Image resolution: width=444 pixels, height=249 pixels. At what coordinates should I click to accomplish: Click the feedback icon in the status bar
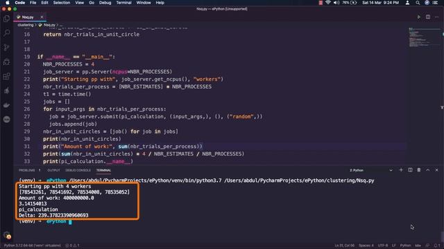point(427,246)
